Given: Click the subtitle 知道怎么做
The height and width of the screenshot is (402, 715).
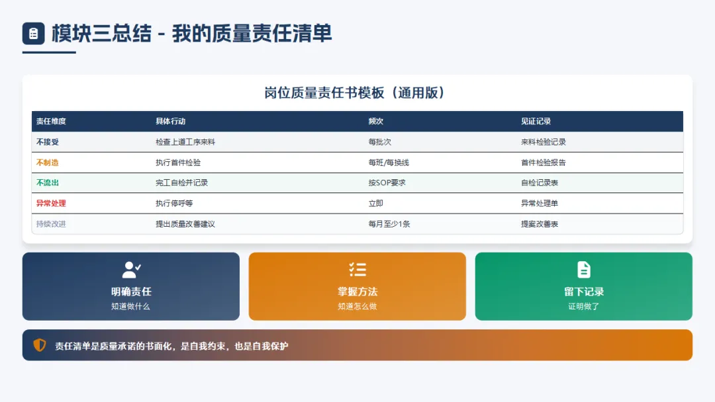Looking at the screenshot, I should tap(357, 306).
